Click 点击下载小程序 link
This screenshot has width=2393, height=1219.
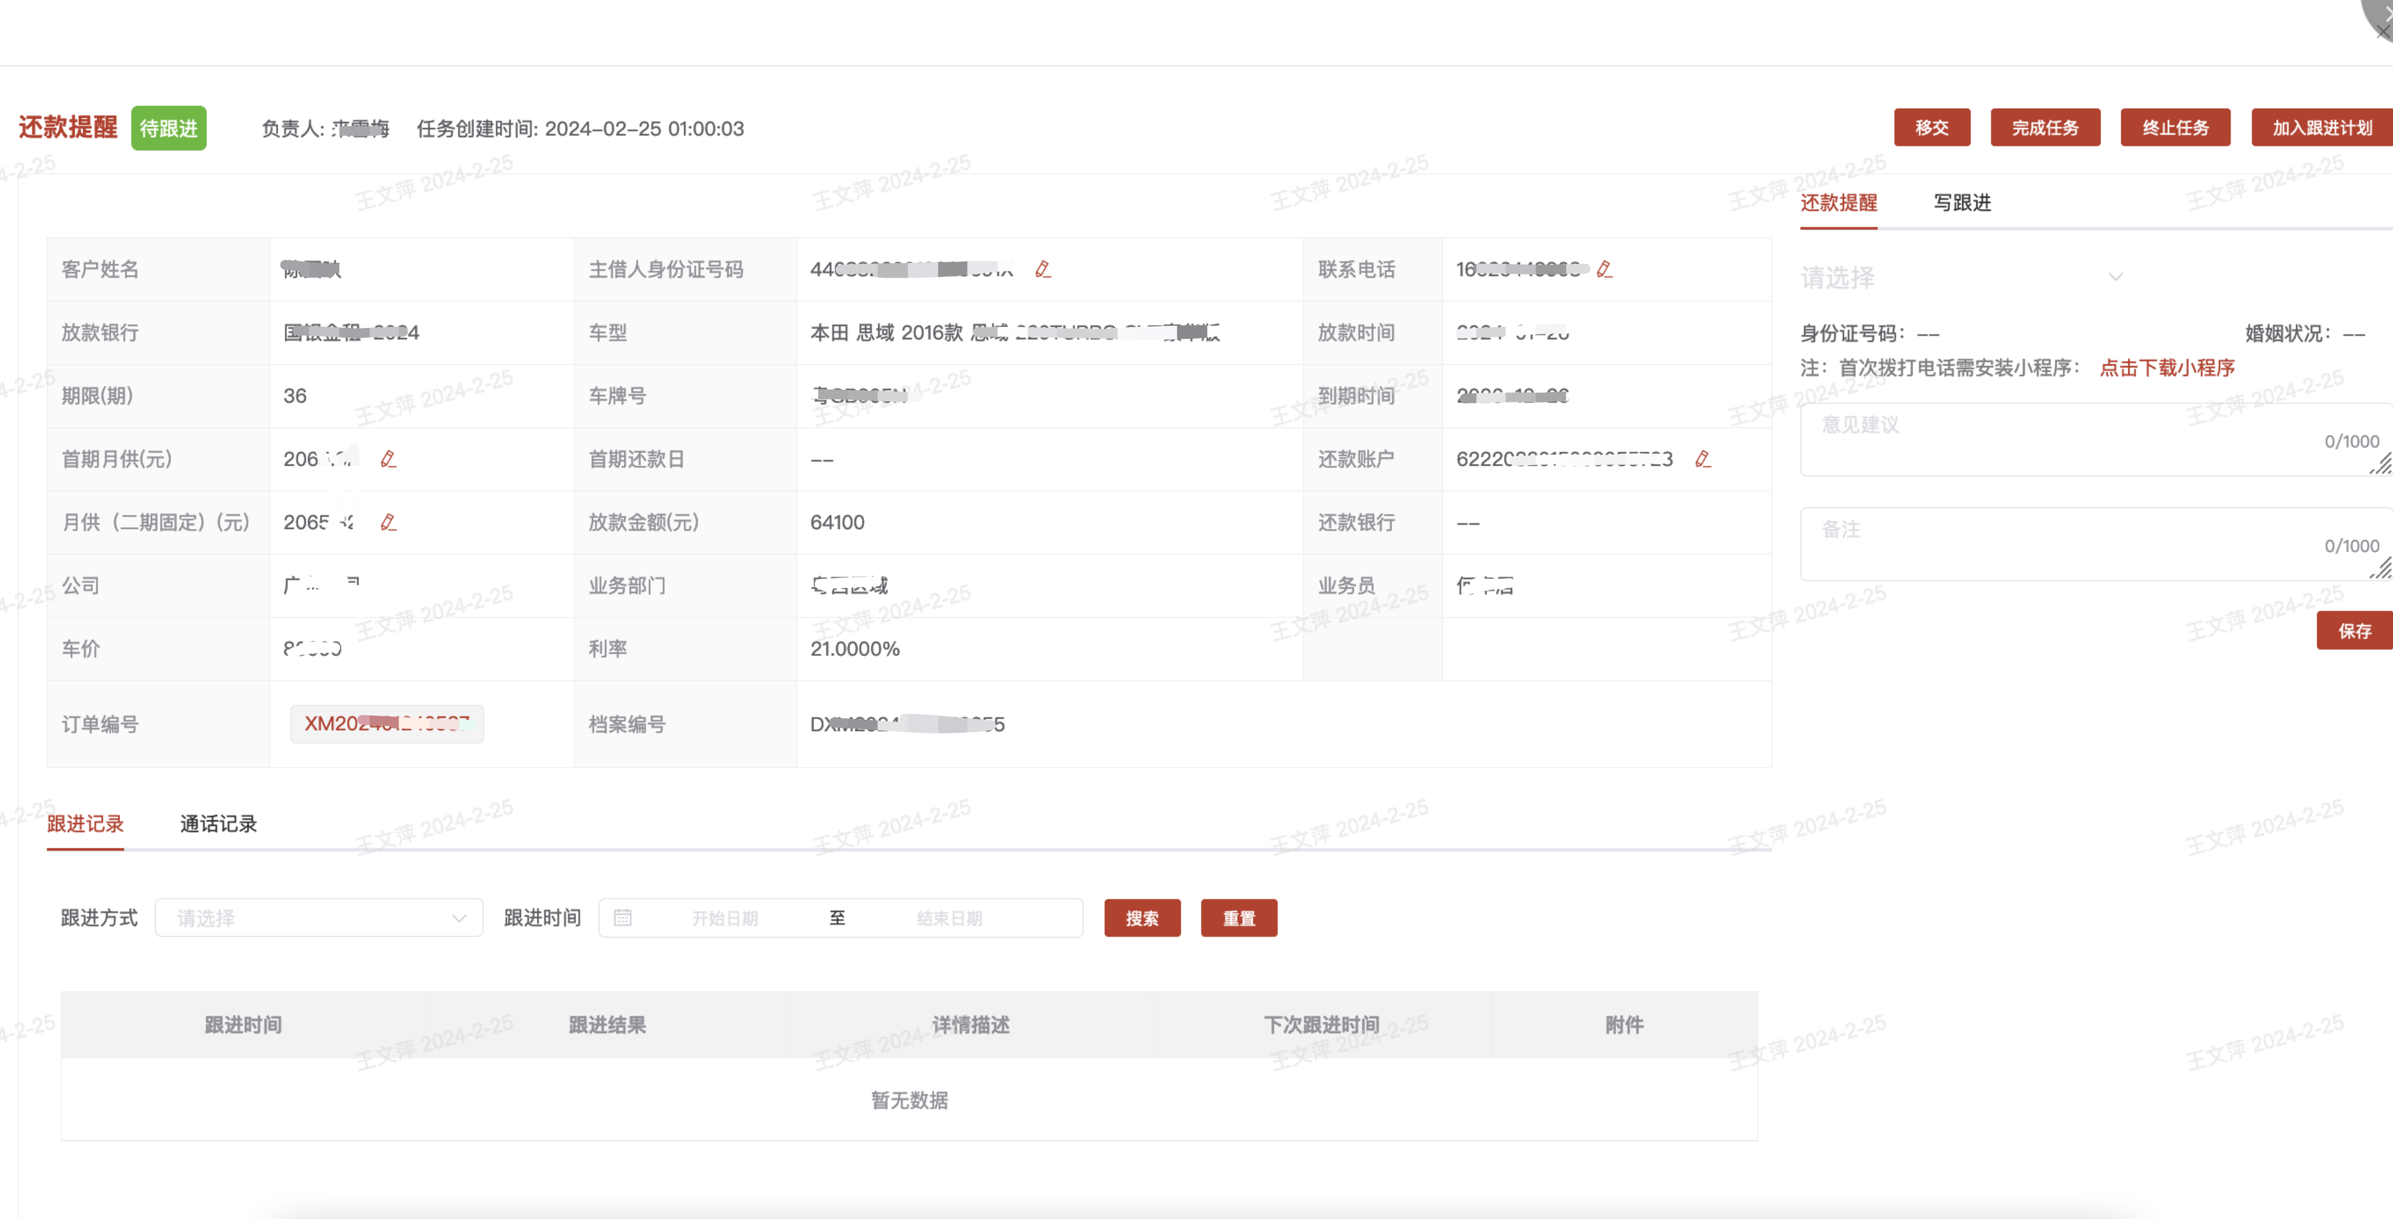coord(2167,368)
